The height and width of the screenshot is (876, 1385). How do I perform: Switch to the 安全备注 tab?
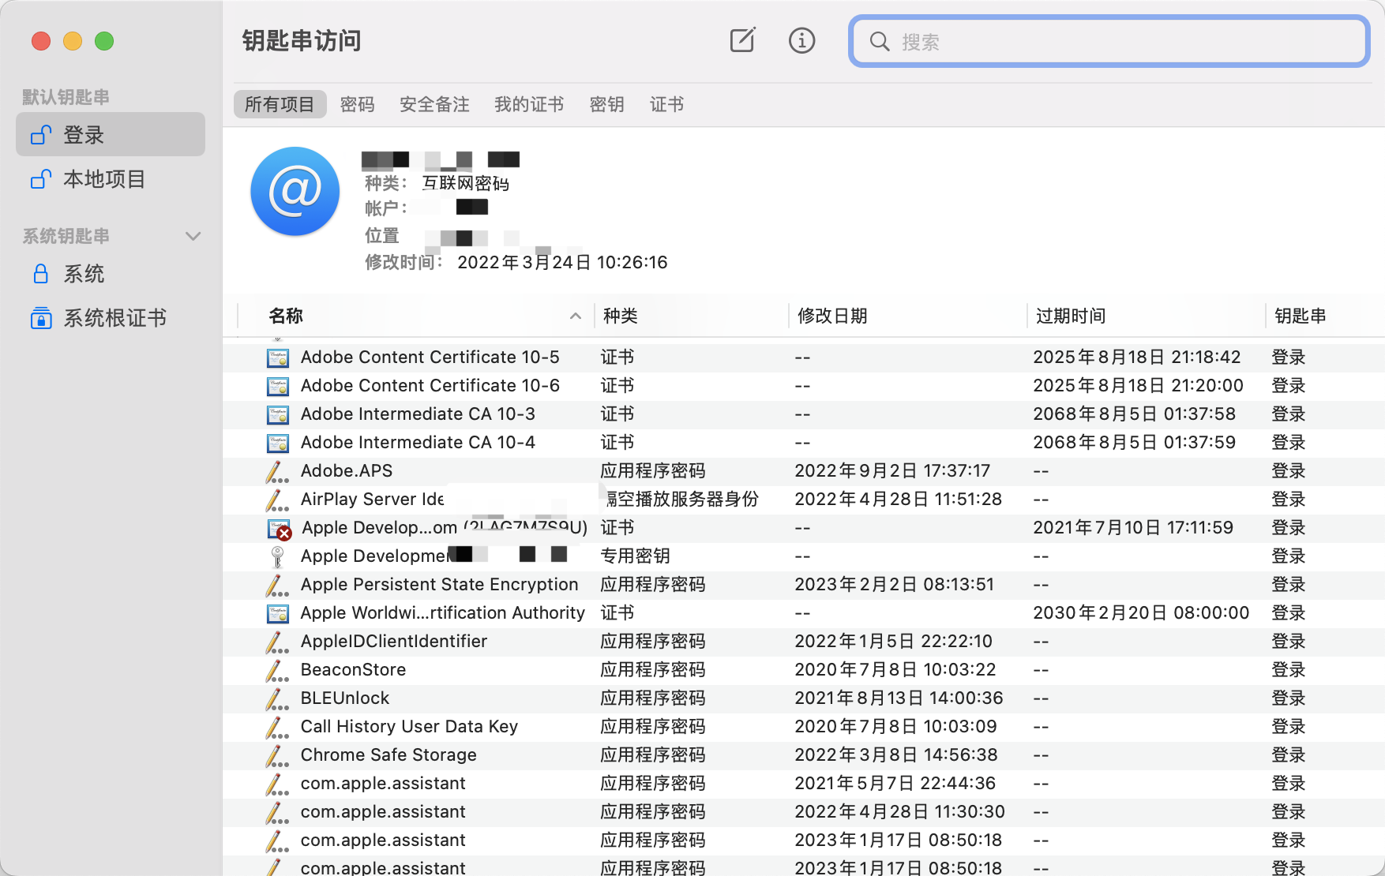(x=434, y=104)
